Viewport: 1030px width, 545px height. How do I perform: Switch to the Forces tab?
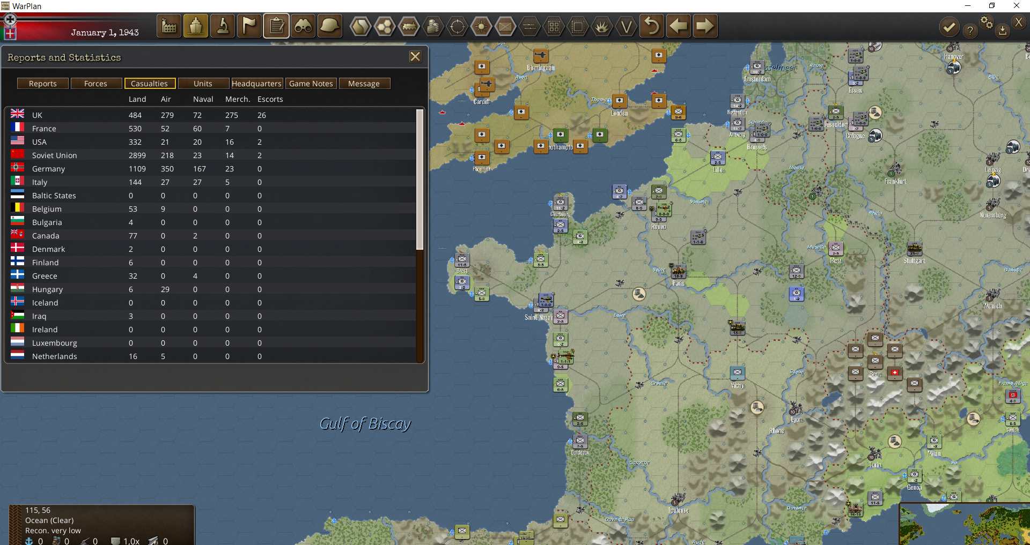click(95, 84)
